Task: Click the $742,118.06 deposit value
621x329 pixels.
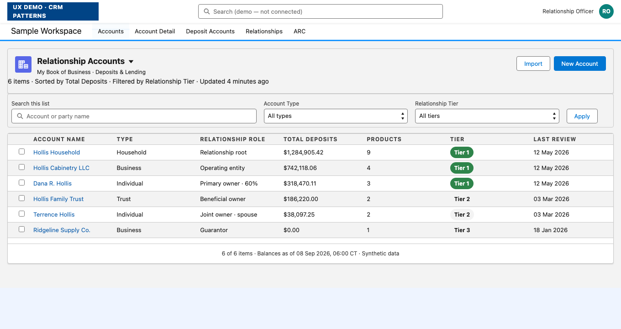Action: (x=300, y=168)
